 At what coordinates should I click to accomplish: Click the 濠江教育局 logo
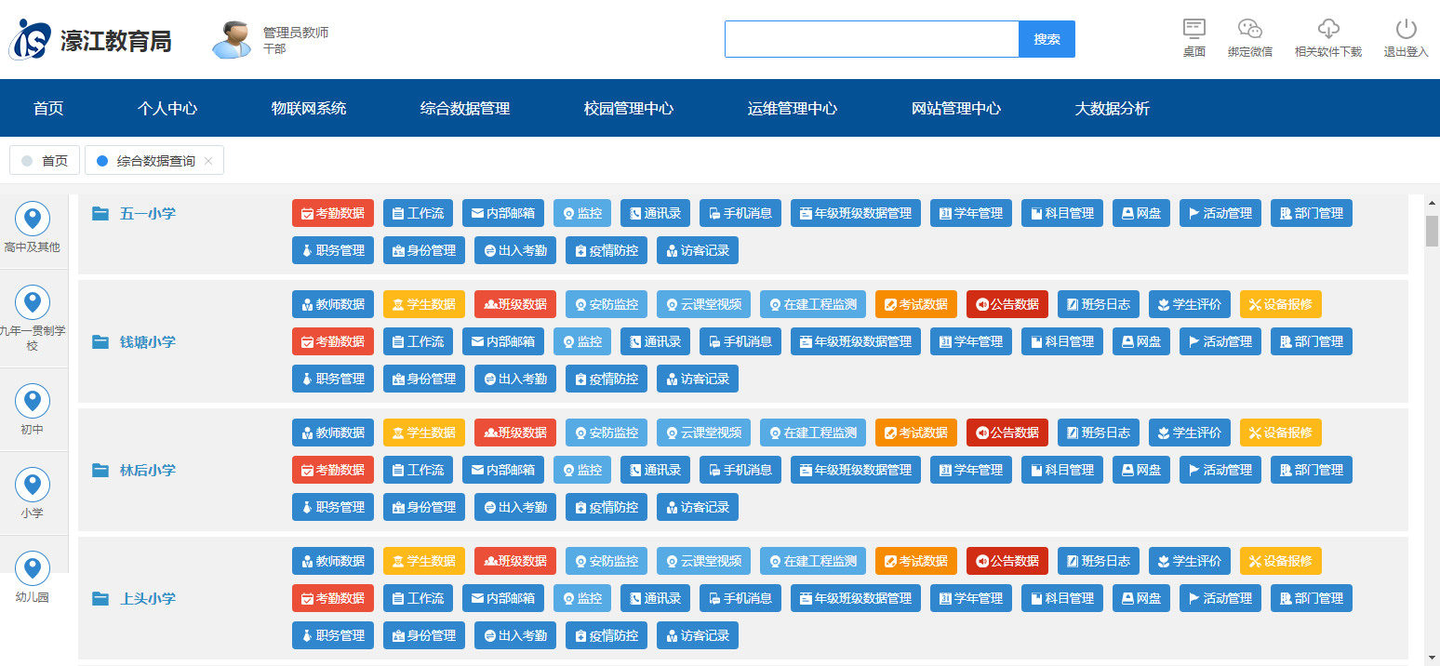(90, 40)
